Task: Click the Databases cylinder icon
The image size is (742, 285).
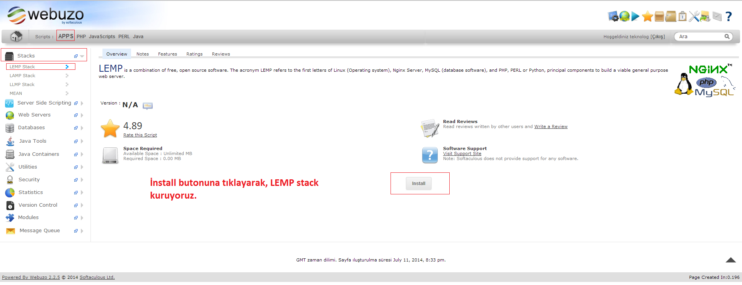Action: pyautogui.click(x=10, y=128)
